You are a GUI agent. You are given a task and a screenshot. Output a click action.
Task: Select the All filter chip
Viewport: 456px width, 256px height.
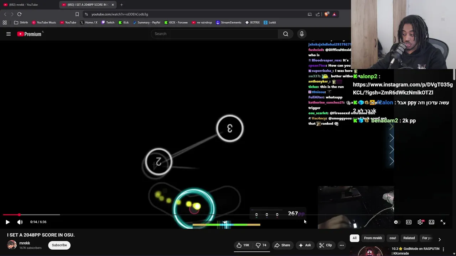pyautogui.click(x=354, y=238)
